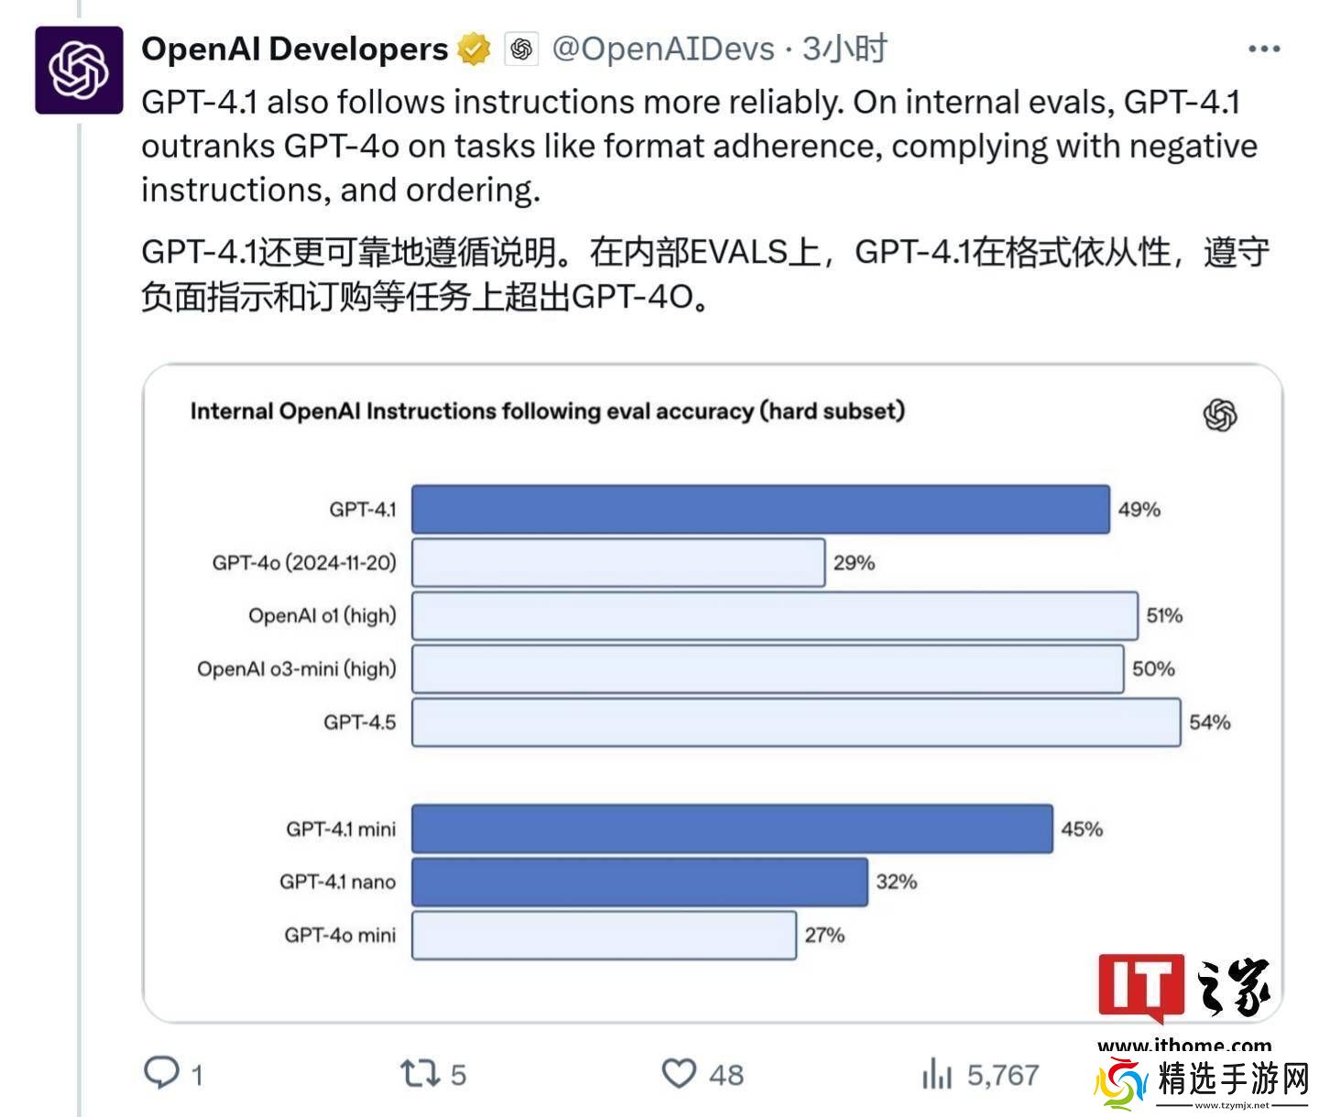Click the reply speech bubble icon
The width and height of the screenshot is (1319, 1117).
pos(162,1072)
